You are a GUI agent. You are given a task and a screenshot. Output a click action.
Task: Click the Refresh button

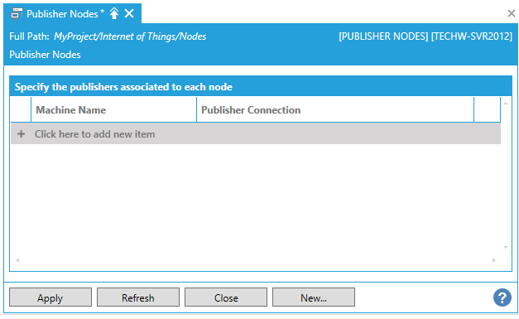[138, 297]
